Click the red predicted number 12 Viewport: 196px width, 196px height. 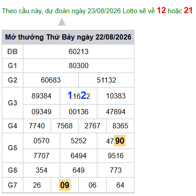161,11
